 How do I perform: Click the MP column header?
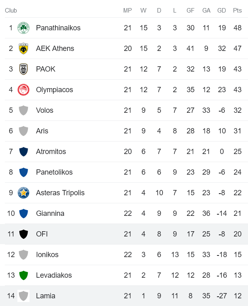click(127, 11)
